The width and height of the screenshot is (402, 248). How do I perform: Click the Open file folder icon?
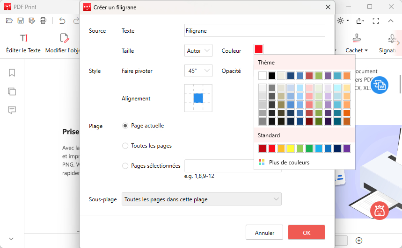coord(9,21)
